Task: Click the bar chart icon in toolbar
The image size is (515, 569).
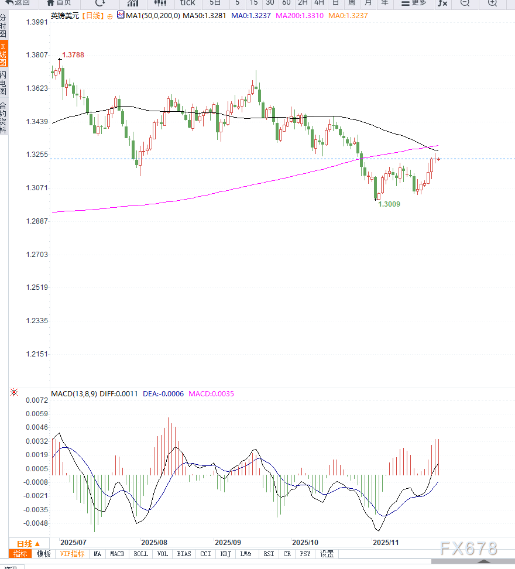Action: point(133,3)
